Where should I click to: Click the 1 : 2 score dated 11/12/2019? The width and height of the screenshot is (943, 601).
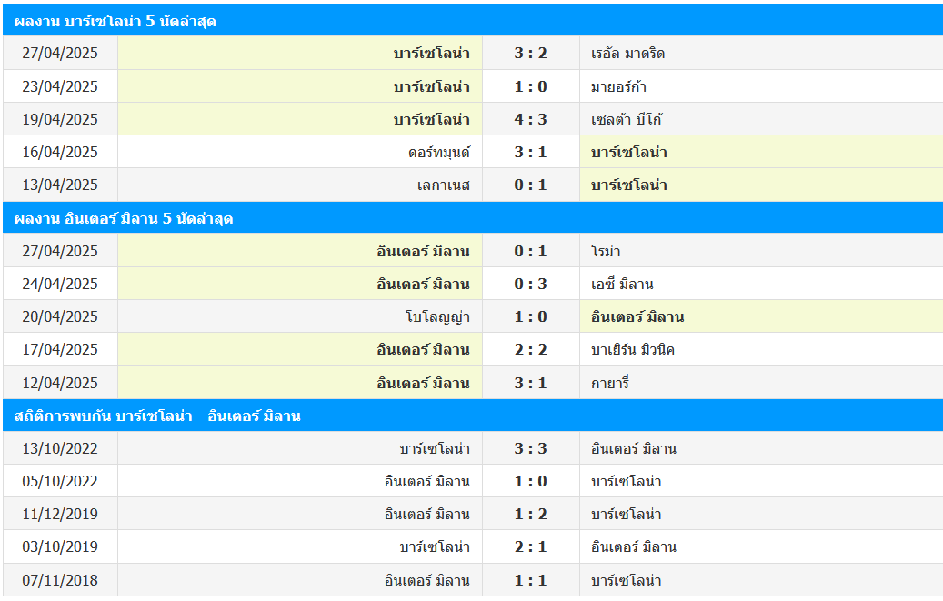(530, 514)
